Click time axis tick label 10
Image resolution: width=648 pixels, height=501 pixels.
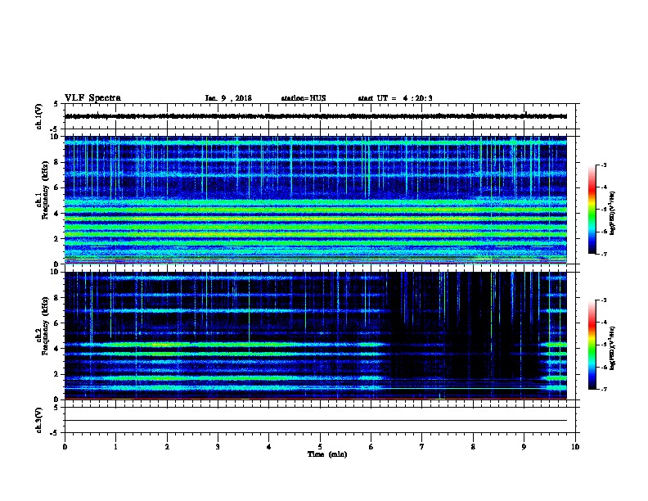click(575, 446)
